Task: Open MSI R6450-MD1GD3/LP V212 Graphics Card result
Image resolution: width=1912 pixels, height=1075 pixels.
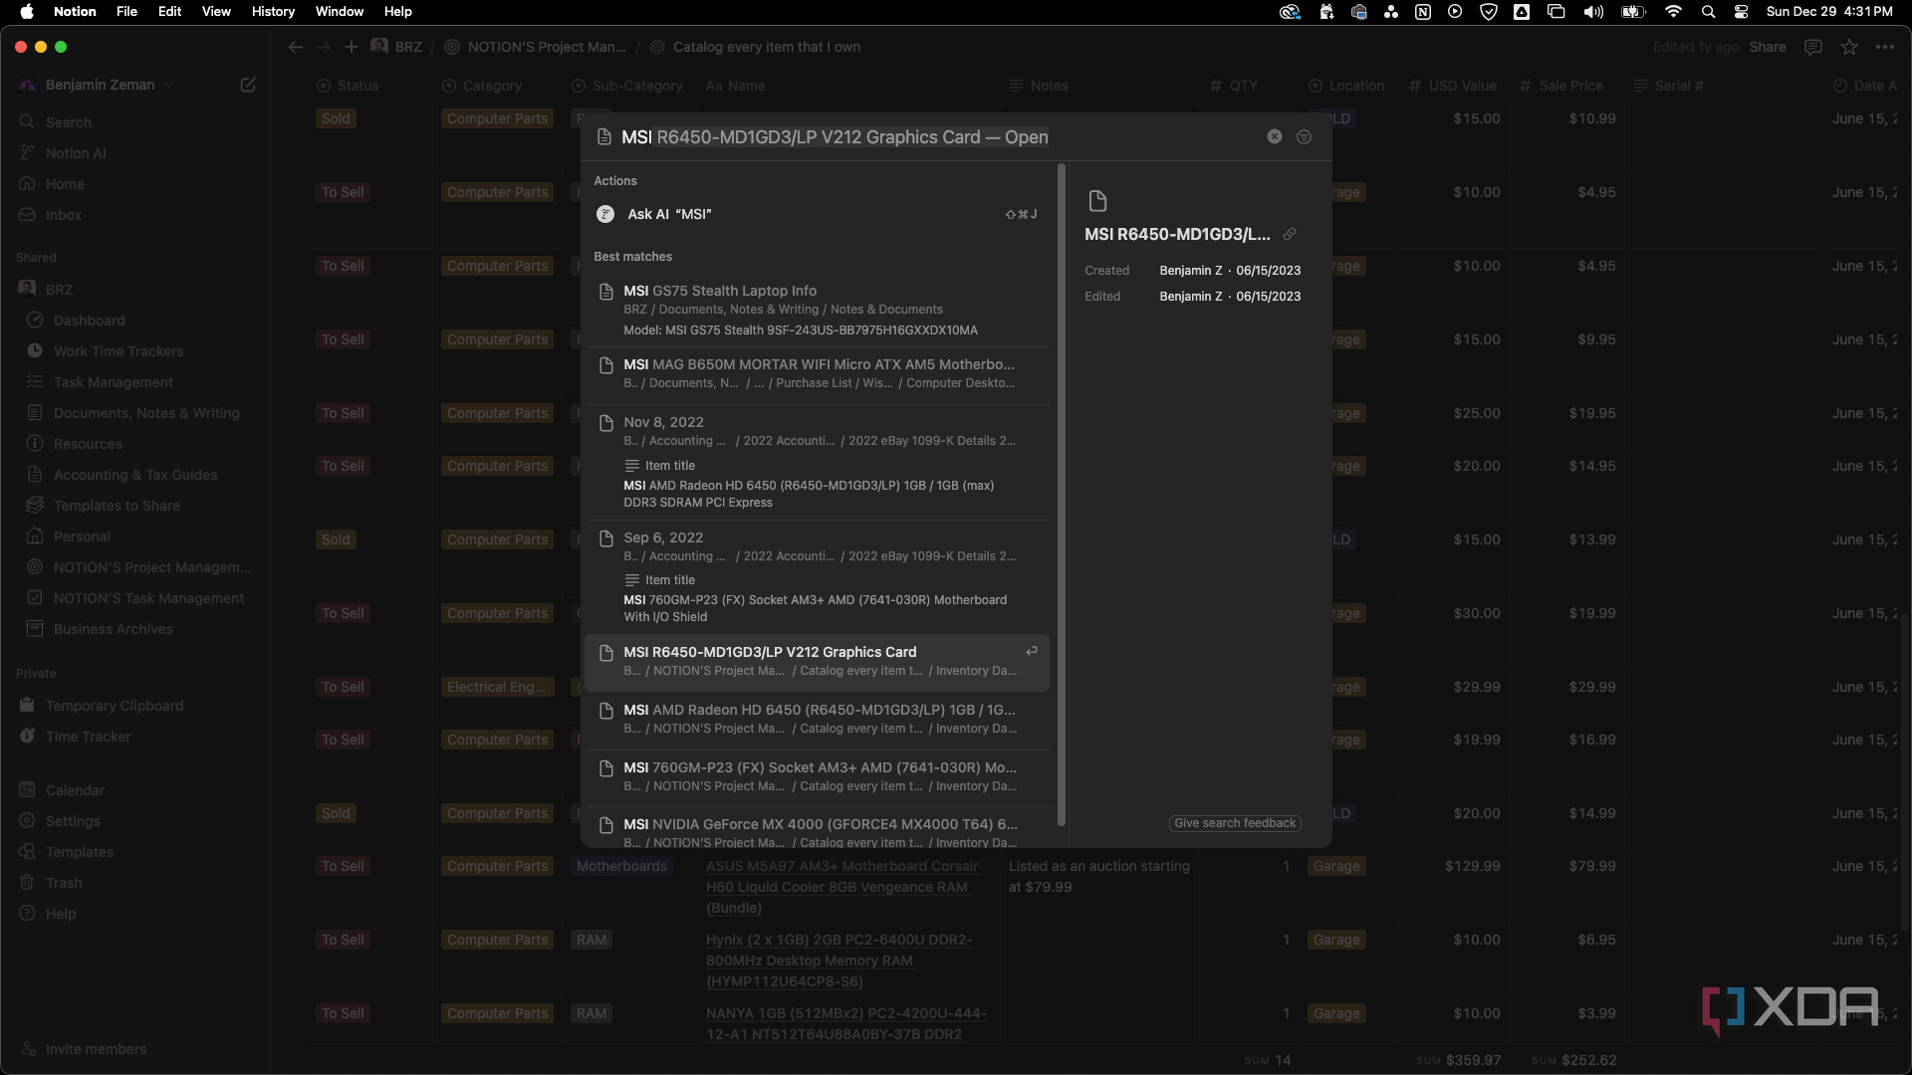Action: pyautogui.click(x=817, y=661)
